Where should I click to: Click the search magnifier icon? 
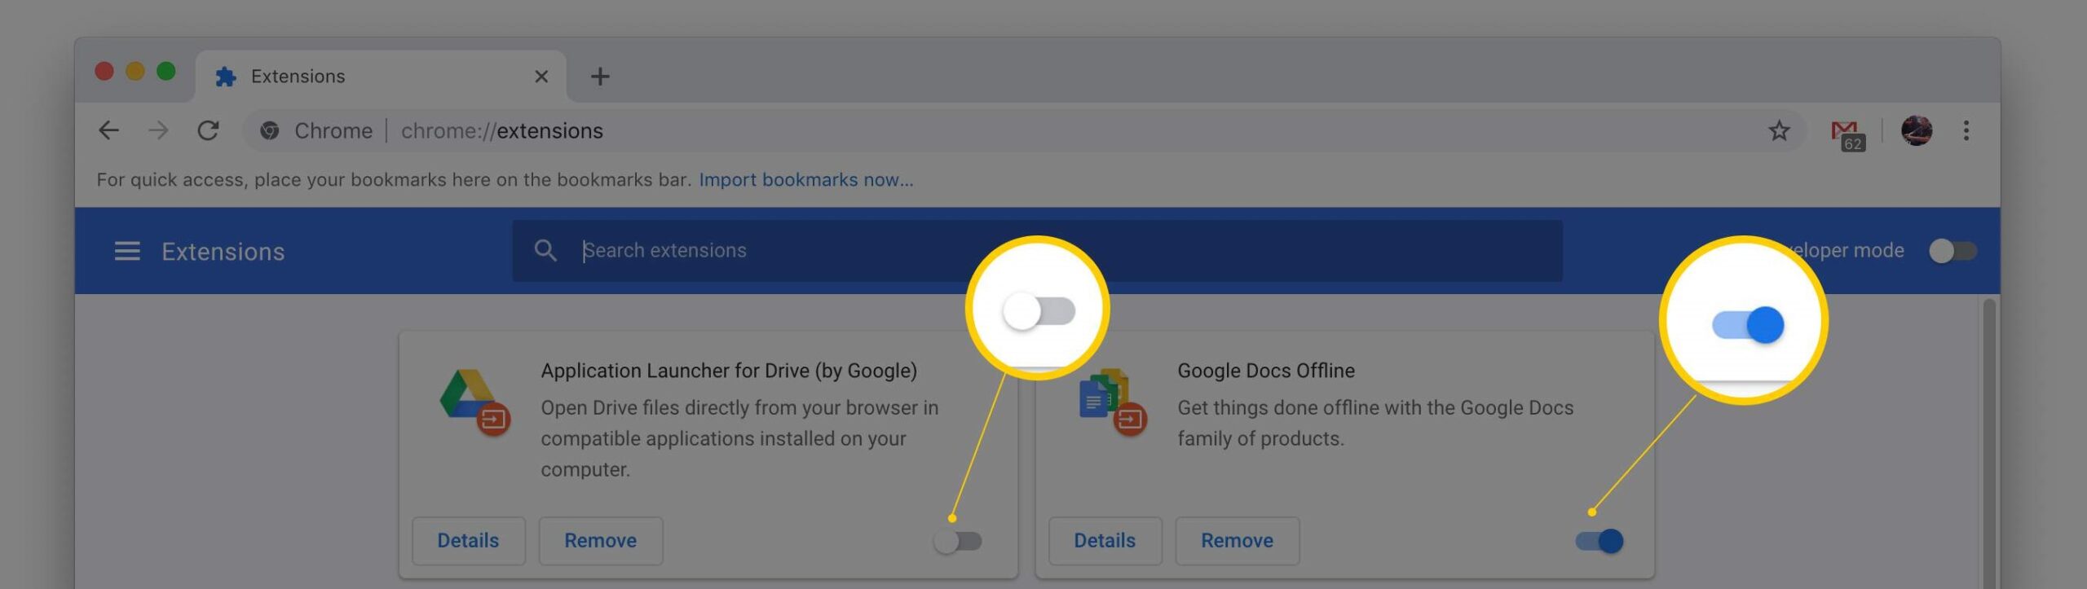coord(545,250)
